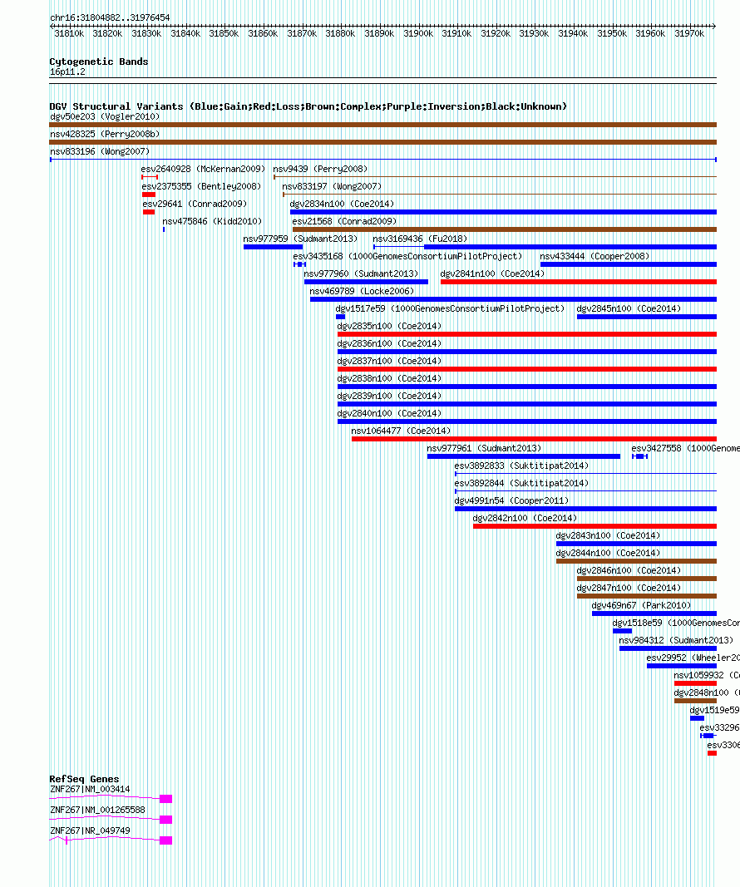The height and width of the screenshot is (887, 740).
Task: Open dgv4991n54 (Cooper2011) label
Action: [511, 500]
